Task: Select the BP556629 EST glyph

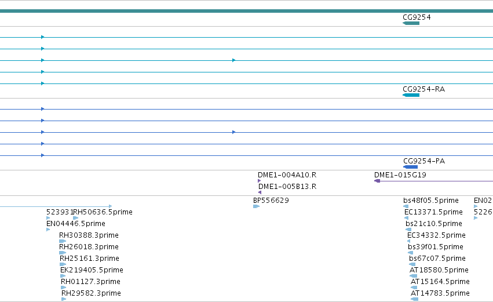Action: pos(256,206)
